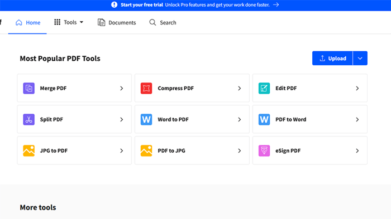The height and width of the screenshot is (219, 391).
Task: Open the Upload options dropdown arrow
Action: point(360,59)
